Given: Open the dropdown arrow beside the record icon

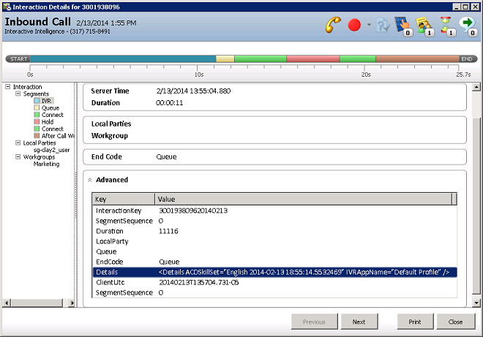Looking at the screenshot, I should click(x=369, y=25).
